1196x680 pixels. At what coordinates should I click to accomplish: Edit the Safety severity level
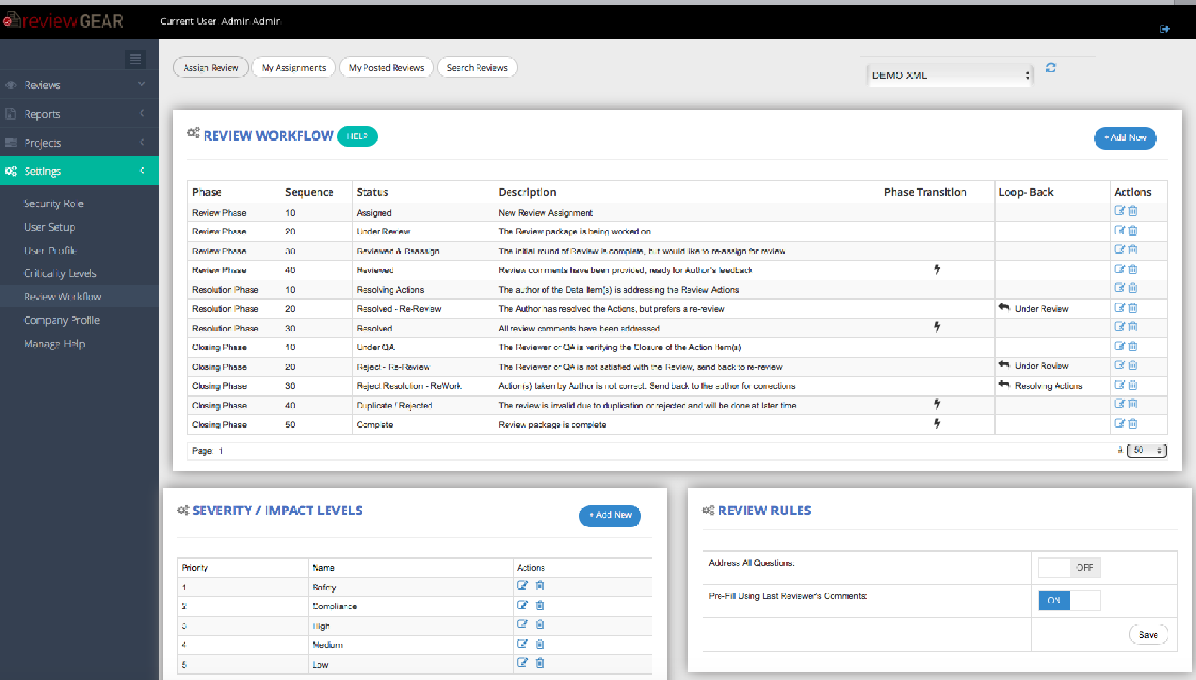click(x=523, y=586)
